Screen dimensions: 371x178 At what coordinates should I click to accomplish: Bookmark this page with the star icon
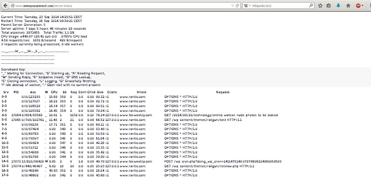tap(320, 6)
